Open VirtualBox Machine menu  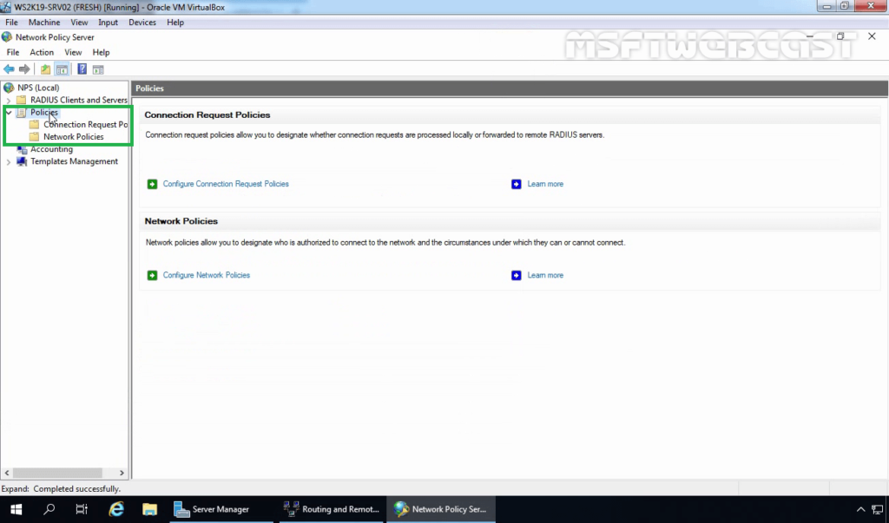44,22
